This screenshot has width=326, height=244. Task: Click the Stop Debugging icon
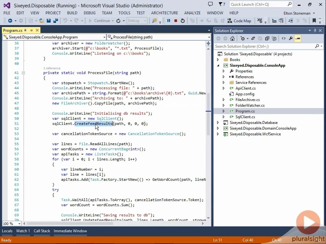(x=176, y=21)
